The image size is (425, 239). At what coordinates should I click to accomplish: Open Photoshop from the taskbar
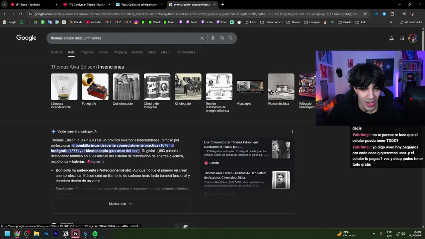coord(46,234)
